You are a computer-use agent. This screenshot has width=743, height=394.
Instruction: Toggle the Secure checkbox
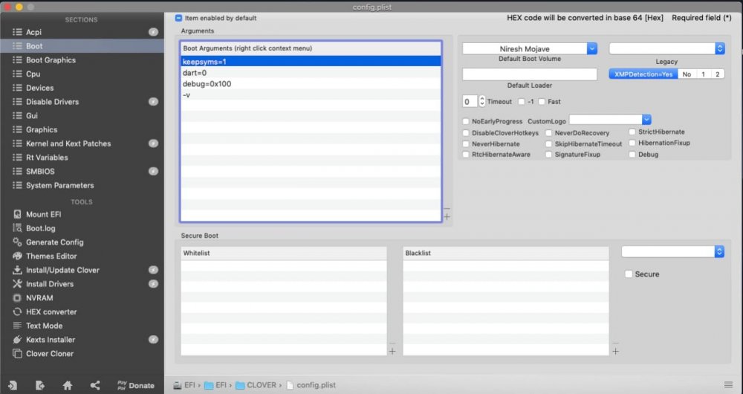click(x=629, y=274)
